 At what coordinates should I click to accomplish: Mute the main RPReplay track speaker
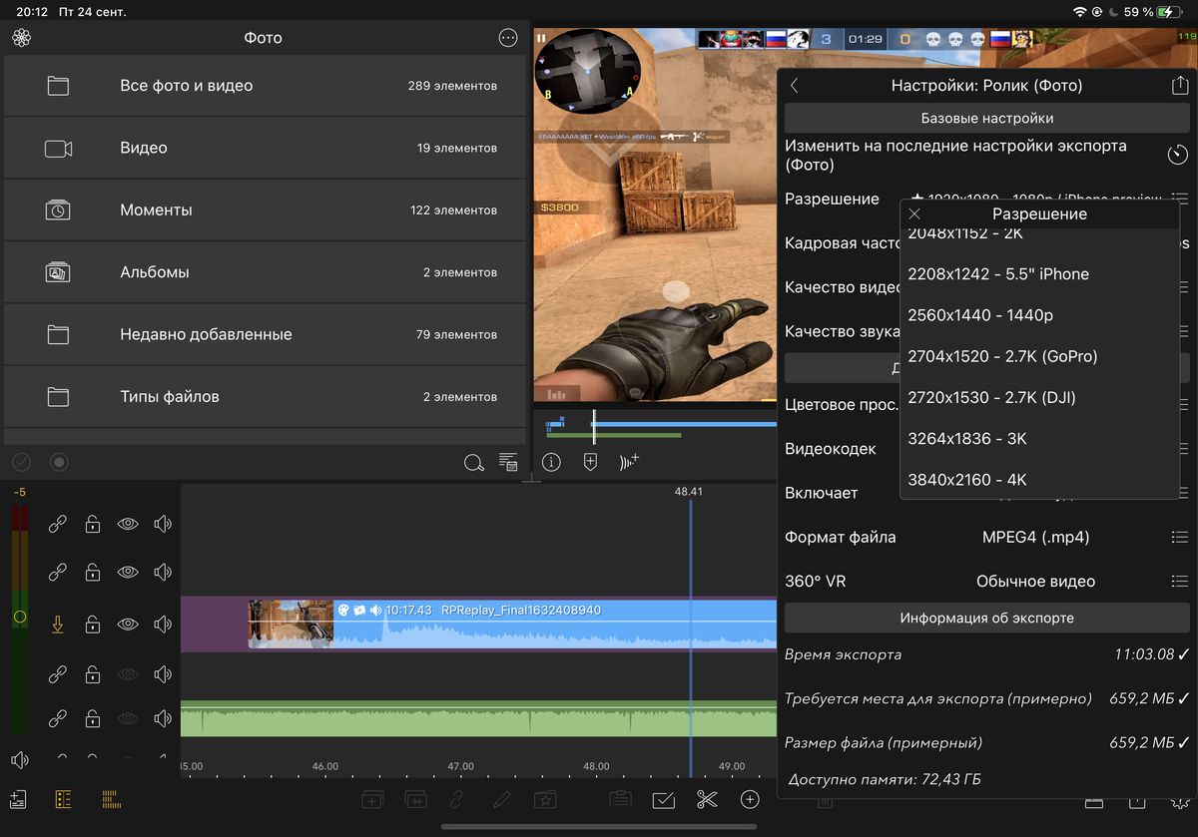163,625
